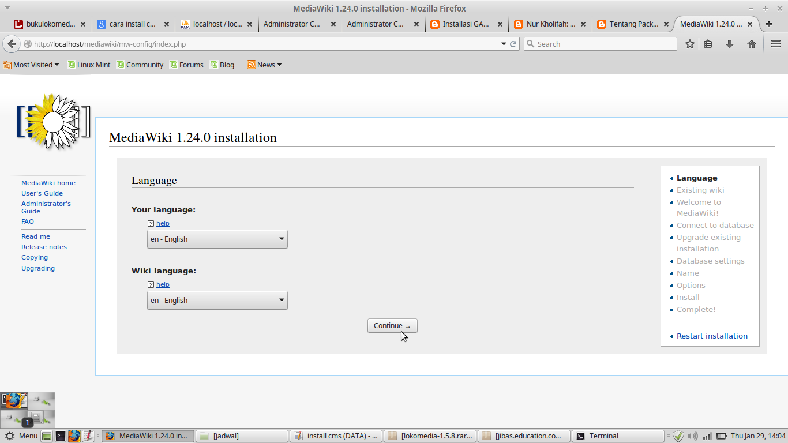This screenshot has width=788, height=443.
Task: Click the MediaWiki sunflower logo
Action: [53, 122]
